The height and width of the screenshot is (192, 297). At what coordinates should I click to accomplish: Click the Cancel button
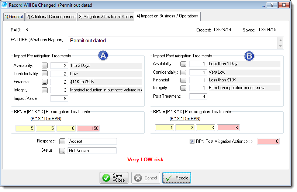(x=146, y=178)
